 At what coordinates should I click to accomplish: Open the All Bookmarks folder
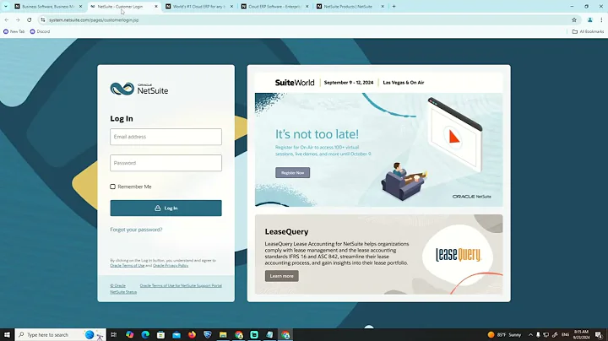click(588, 31)
